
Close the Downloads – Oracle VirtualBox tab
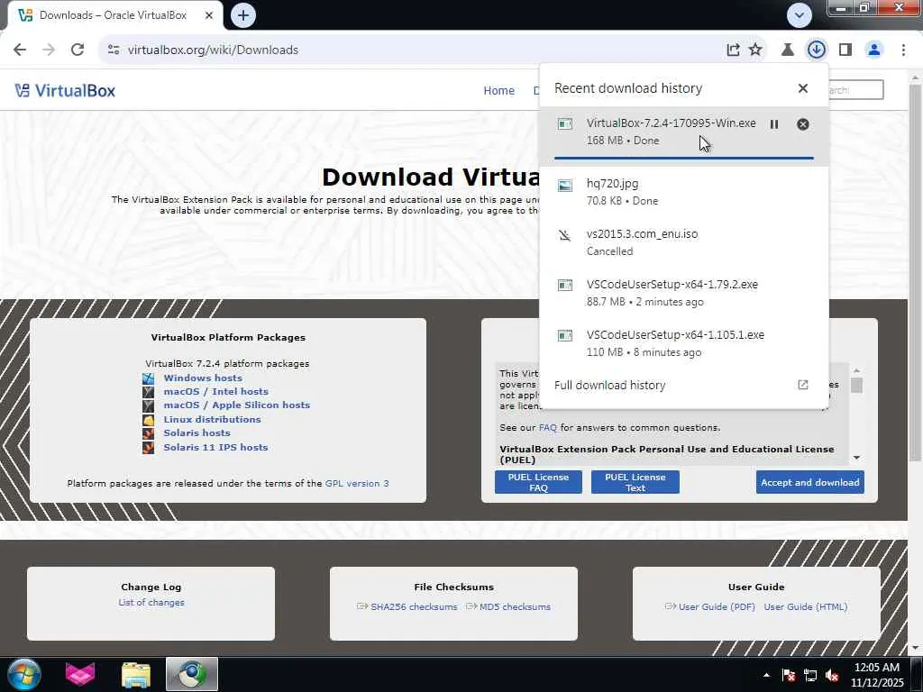(x=209, y=15)
